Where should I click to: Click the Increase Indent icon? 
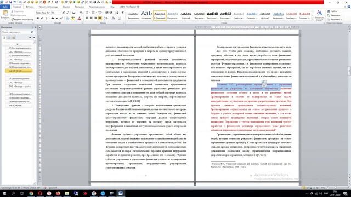point(111,13)
